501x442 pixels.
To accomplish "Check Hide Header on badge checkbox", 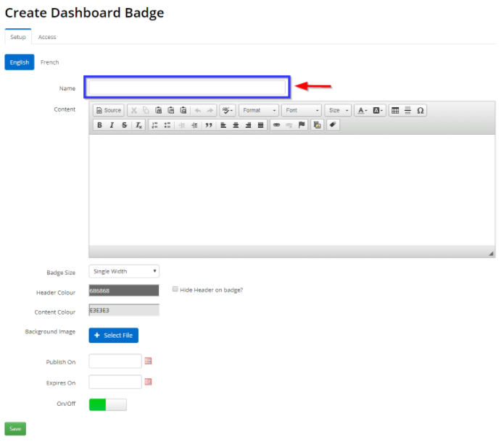I will (x=175, y=289).
